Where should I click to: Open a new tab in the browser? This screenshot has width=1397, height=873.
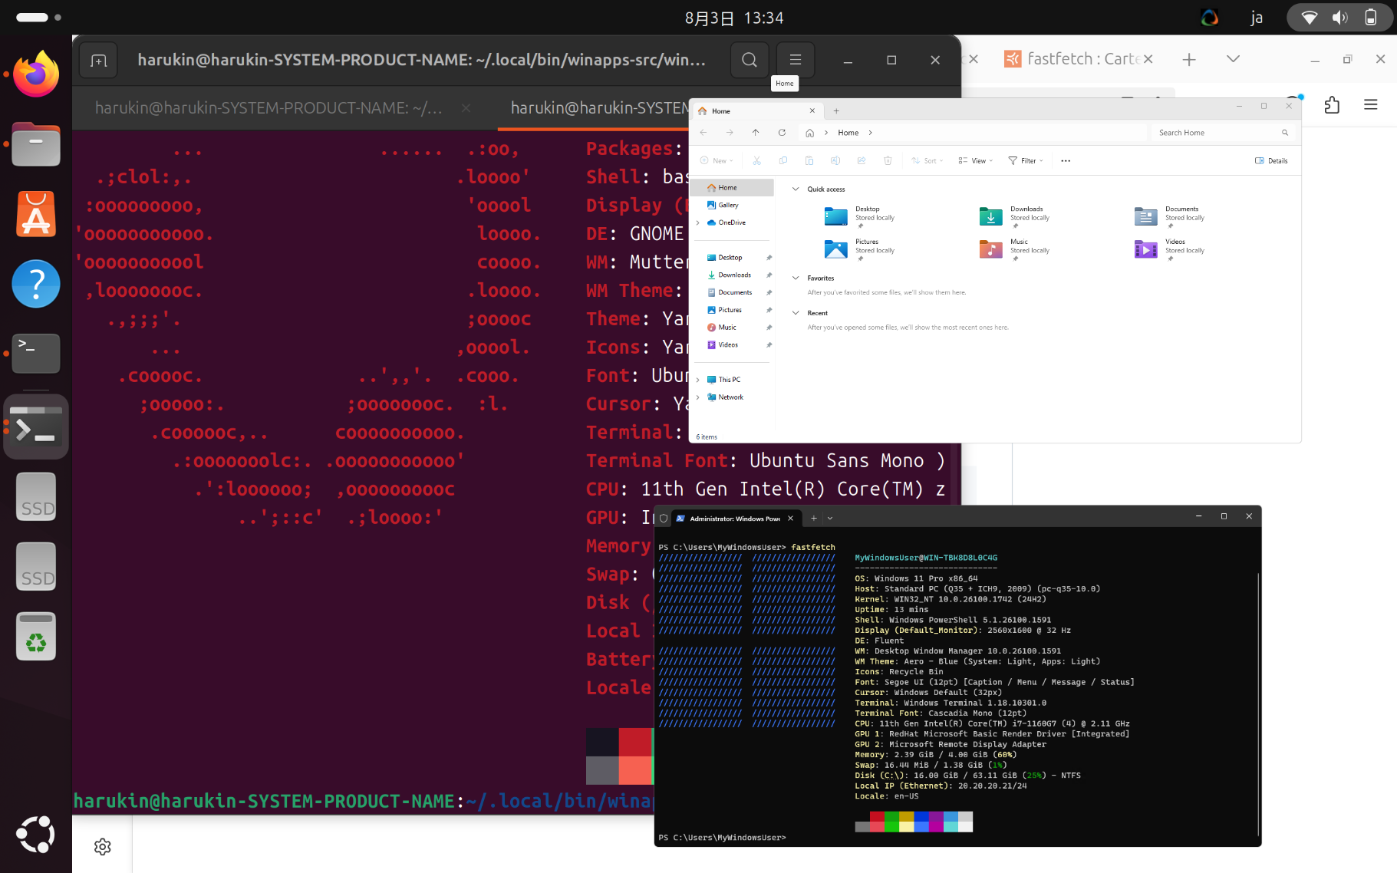tap(1189, 59)
